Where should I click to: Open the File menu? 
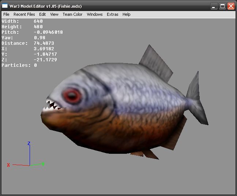[6, 14]
